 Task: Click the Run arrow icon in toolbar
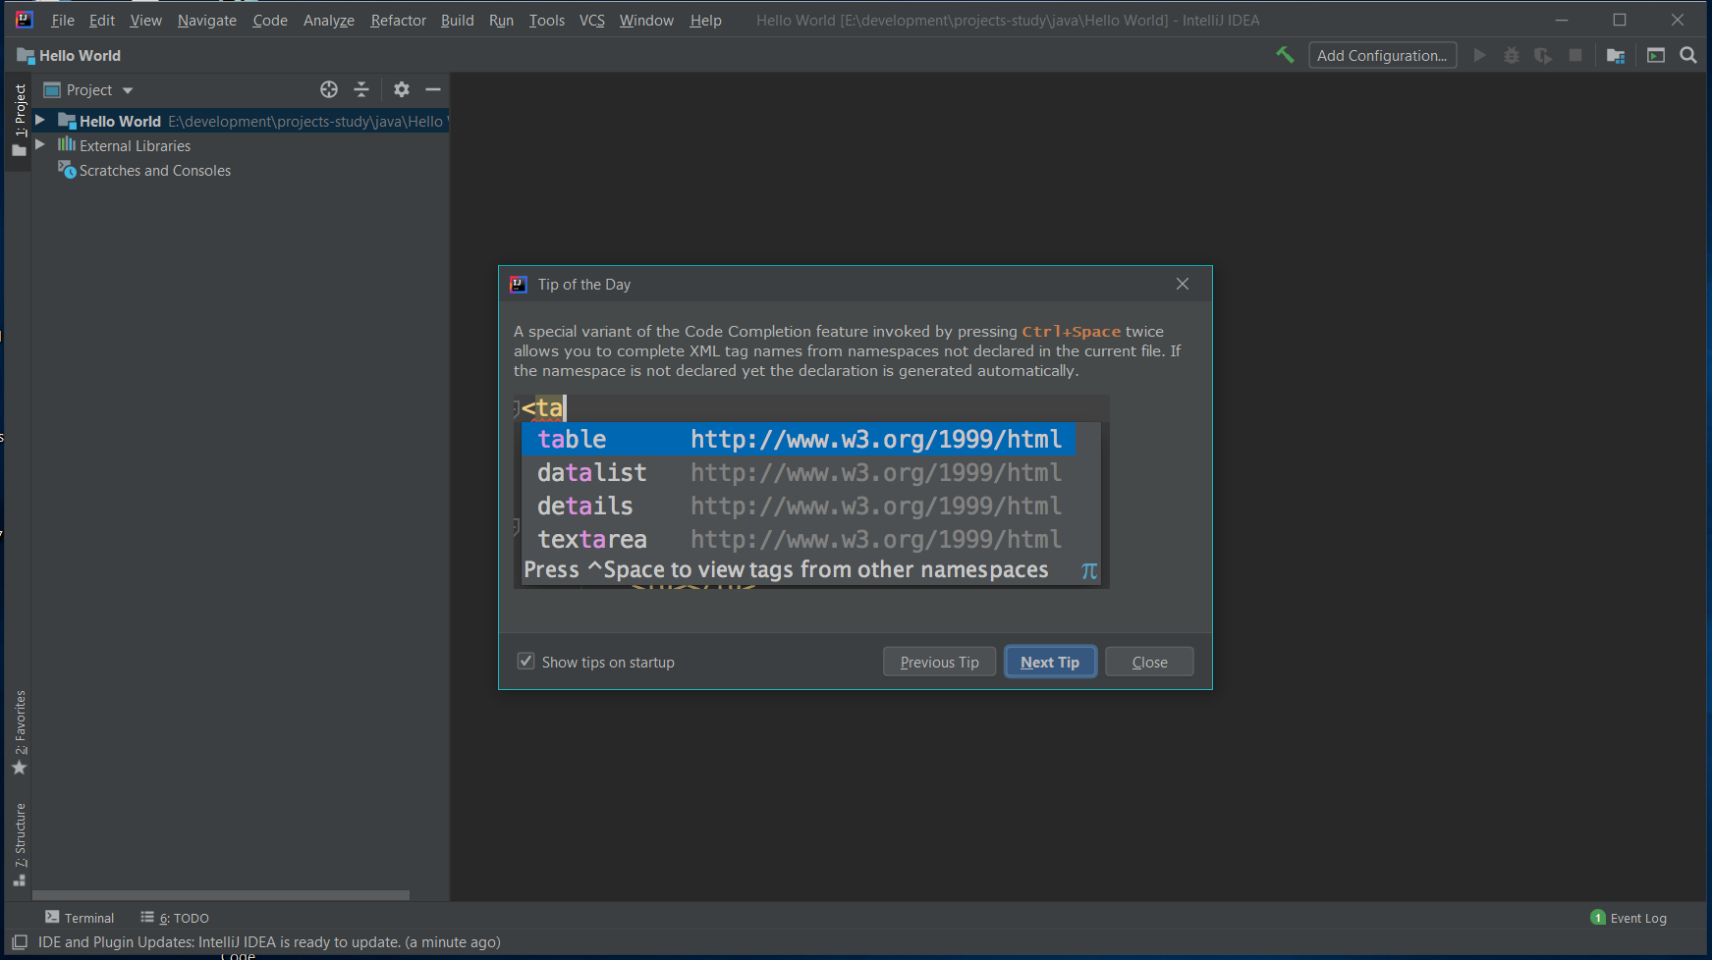1479,55
